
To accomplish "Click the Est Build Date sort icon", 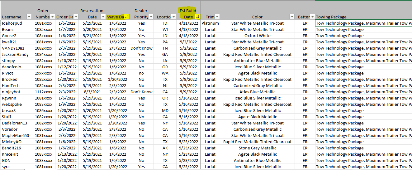I will [x=197, y=17].
